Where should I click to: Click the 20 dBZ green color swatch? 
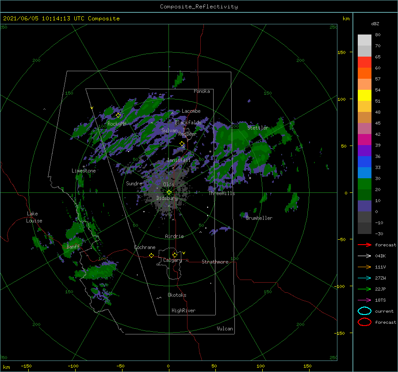pyautogui.click(x=364, y=184)
